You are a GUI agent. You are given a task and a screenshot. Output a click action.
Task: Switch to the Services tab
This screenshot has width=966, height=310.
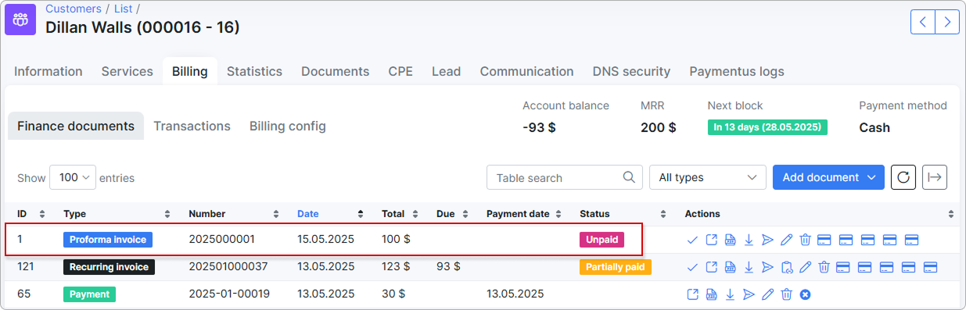point(127,71)
